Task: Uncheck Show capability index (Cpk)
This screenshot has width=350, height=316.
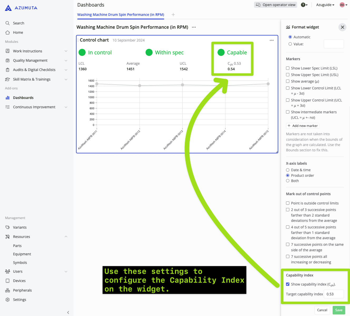Action: [x=288, y=284]
